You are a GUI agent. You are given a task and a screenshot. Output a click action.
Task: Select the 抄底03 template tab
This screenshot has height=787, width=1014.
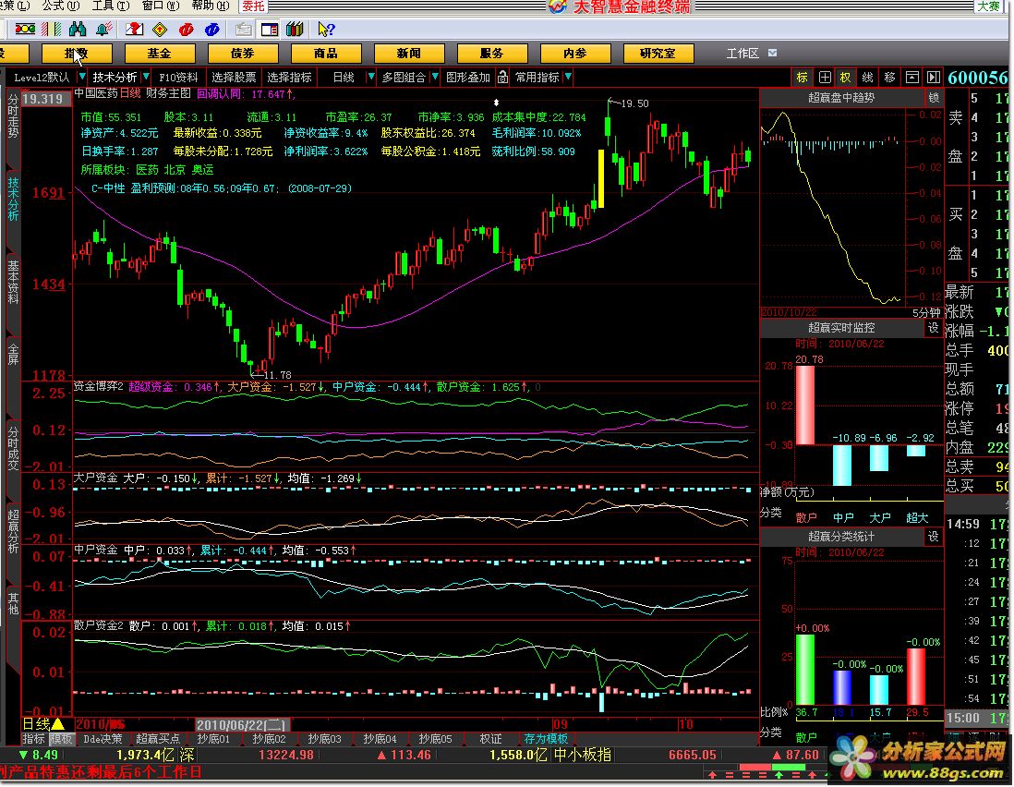pos(324,738)
